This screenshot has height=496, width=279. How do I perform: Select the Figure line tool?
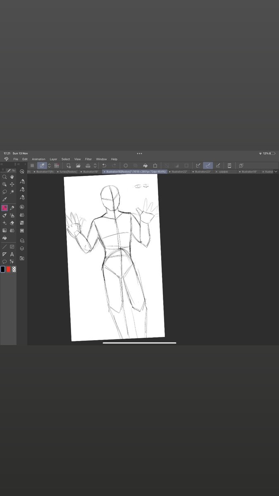(5, 247)
